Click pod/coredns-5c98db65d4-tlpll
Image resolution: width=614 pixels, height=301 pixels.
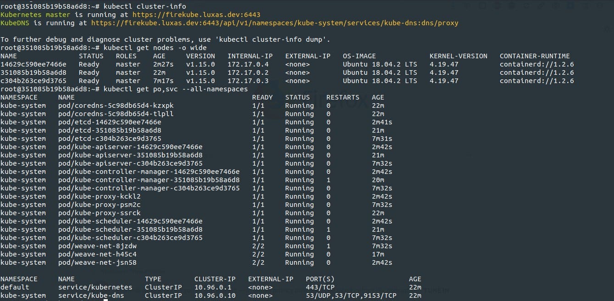(x=116, y=114)
